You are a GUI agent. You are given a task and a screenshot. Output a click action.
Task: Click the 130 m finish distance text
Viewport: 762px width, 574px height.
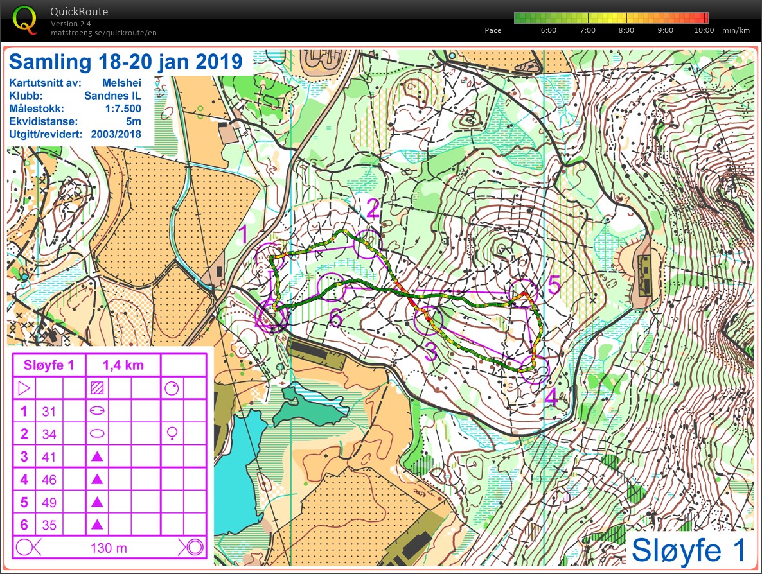(109, 548)
